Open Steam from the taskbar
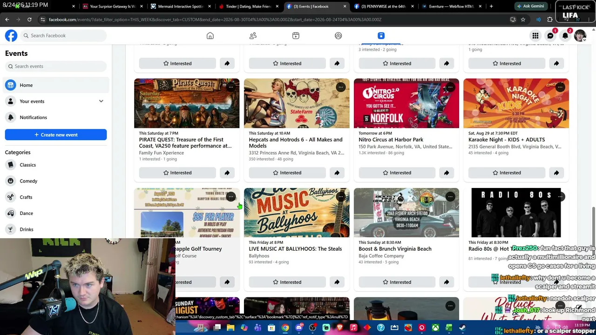Image resolution: width=596 pixels, height=335 pixels. coord(462,328)
